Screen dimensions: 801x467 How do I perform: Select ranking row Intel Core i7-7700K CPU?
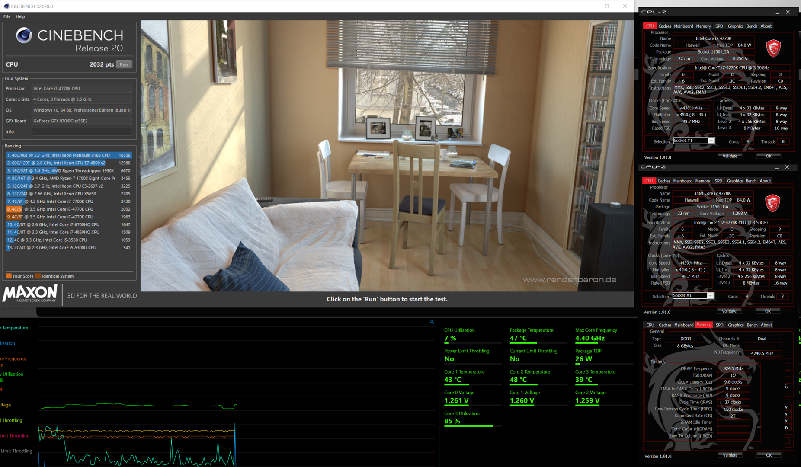(69, 201)
